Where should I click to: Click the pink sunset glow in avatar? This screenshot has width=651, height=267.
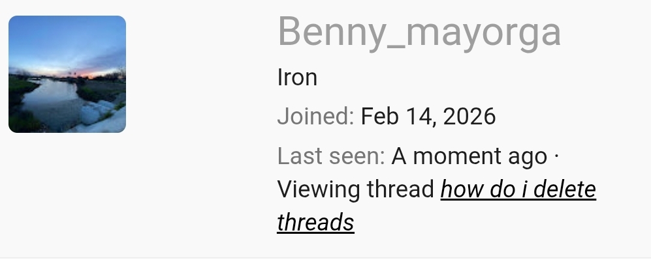pos(89,73)
